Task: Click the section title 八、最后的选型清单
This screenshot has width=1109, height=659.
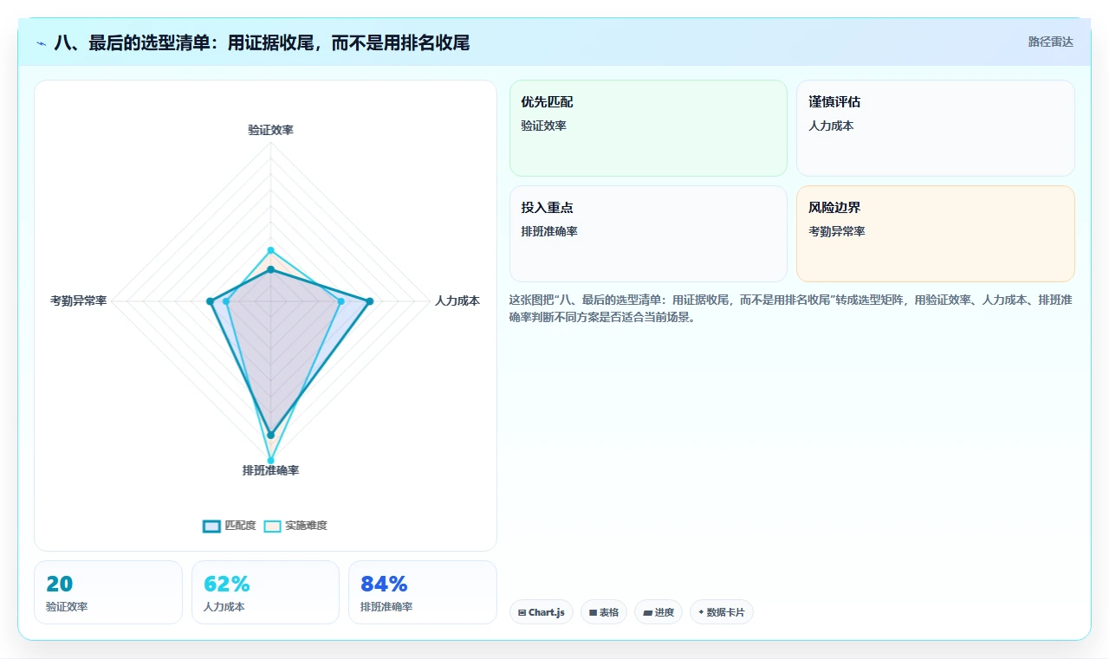Action: click(x=262, y=42)
